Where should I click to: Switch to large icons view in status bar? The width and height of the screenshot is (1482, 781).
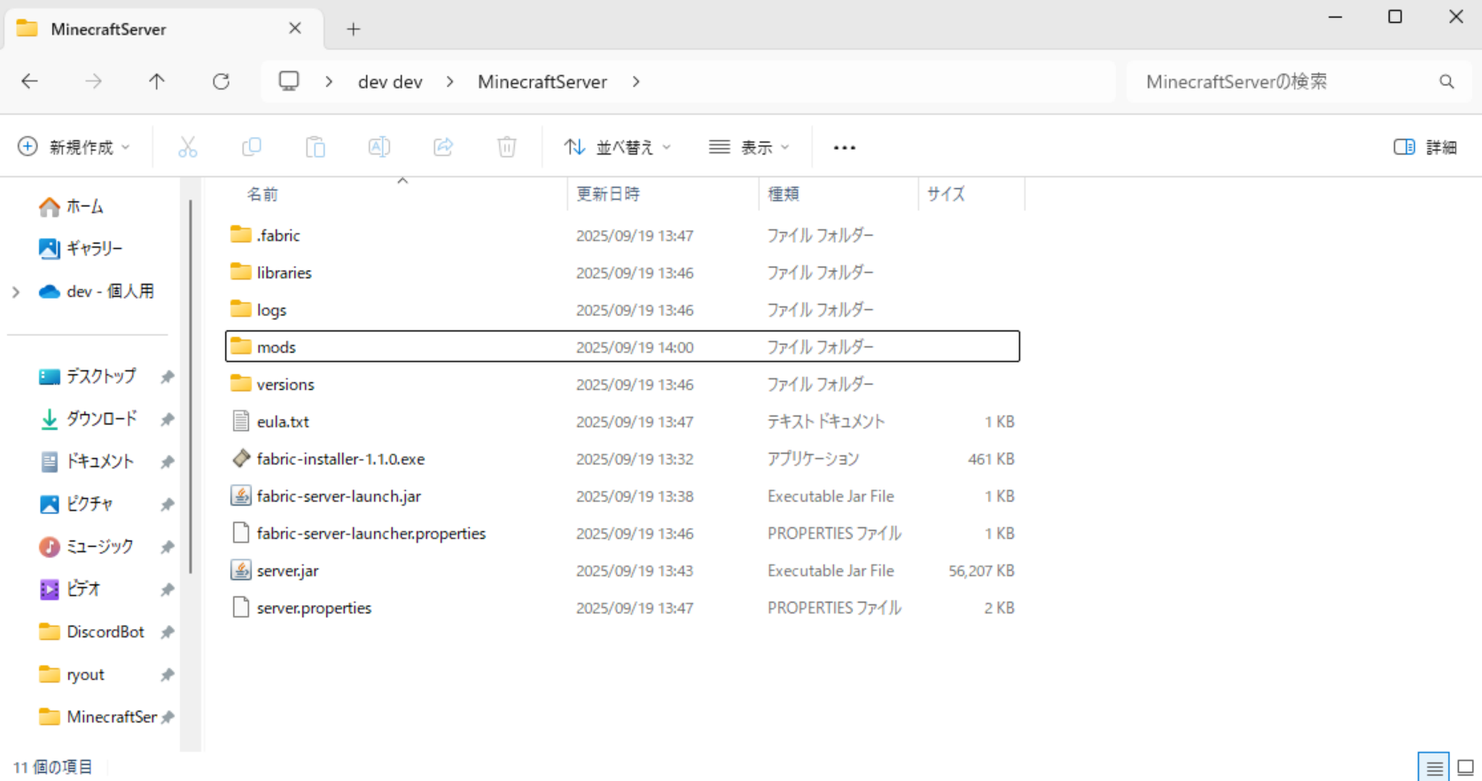[x=1465, y=767]
